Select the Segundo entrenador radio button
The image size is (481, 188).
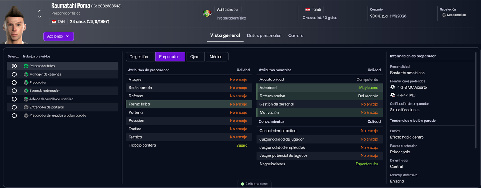14,91
